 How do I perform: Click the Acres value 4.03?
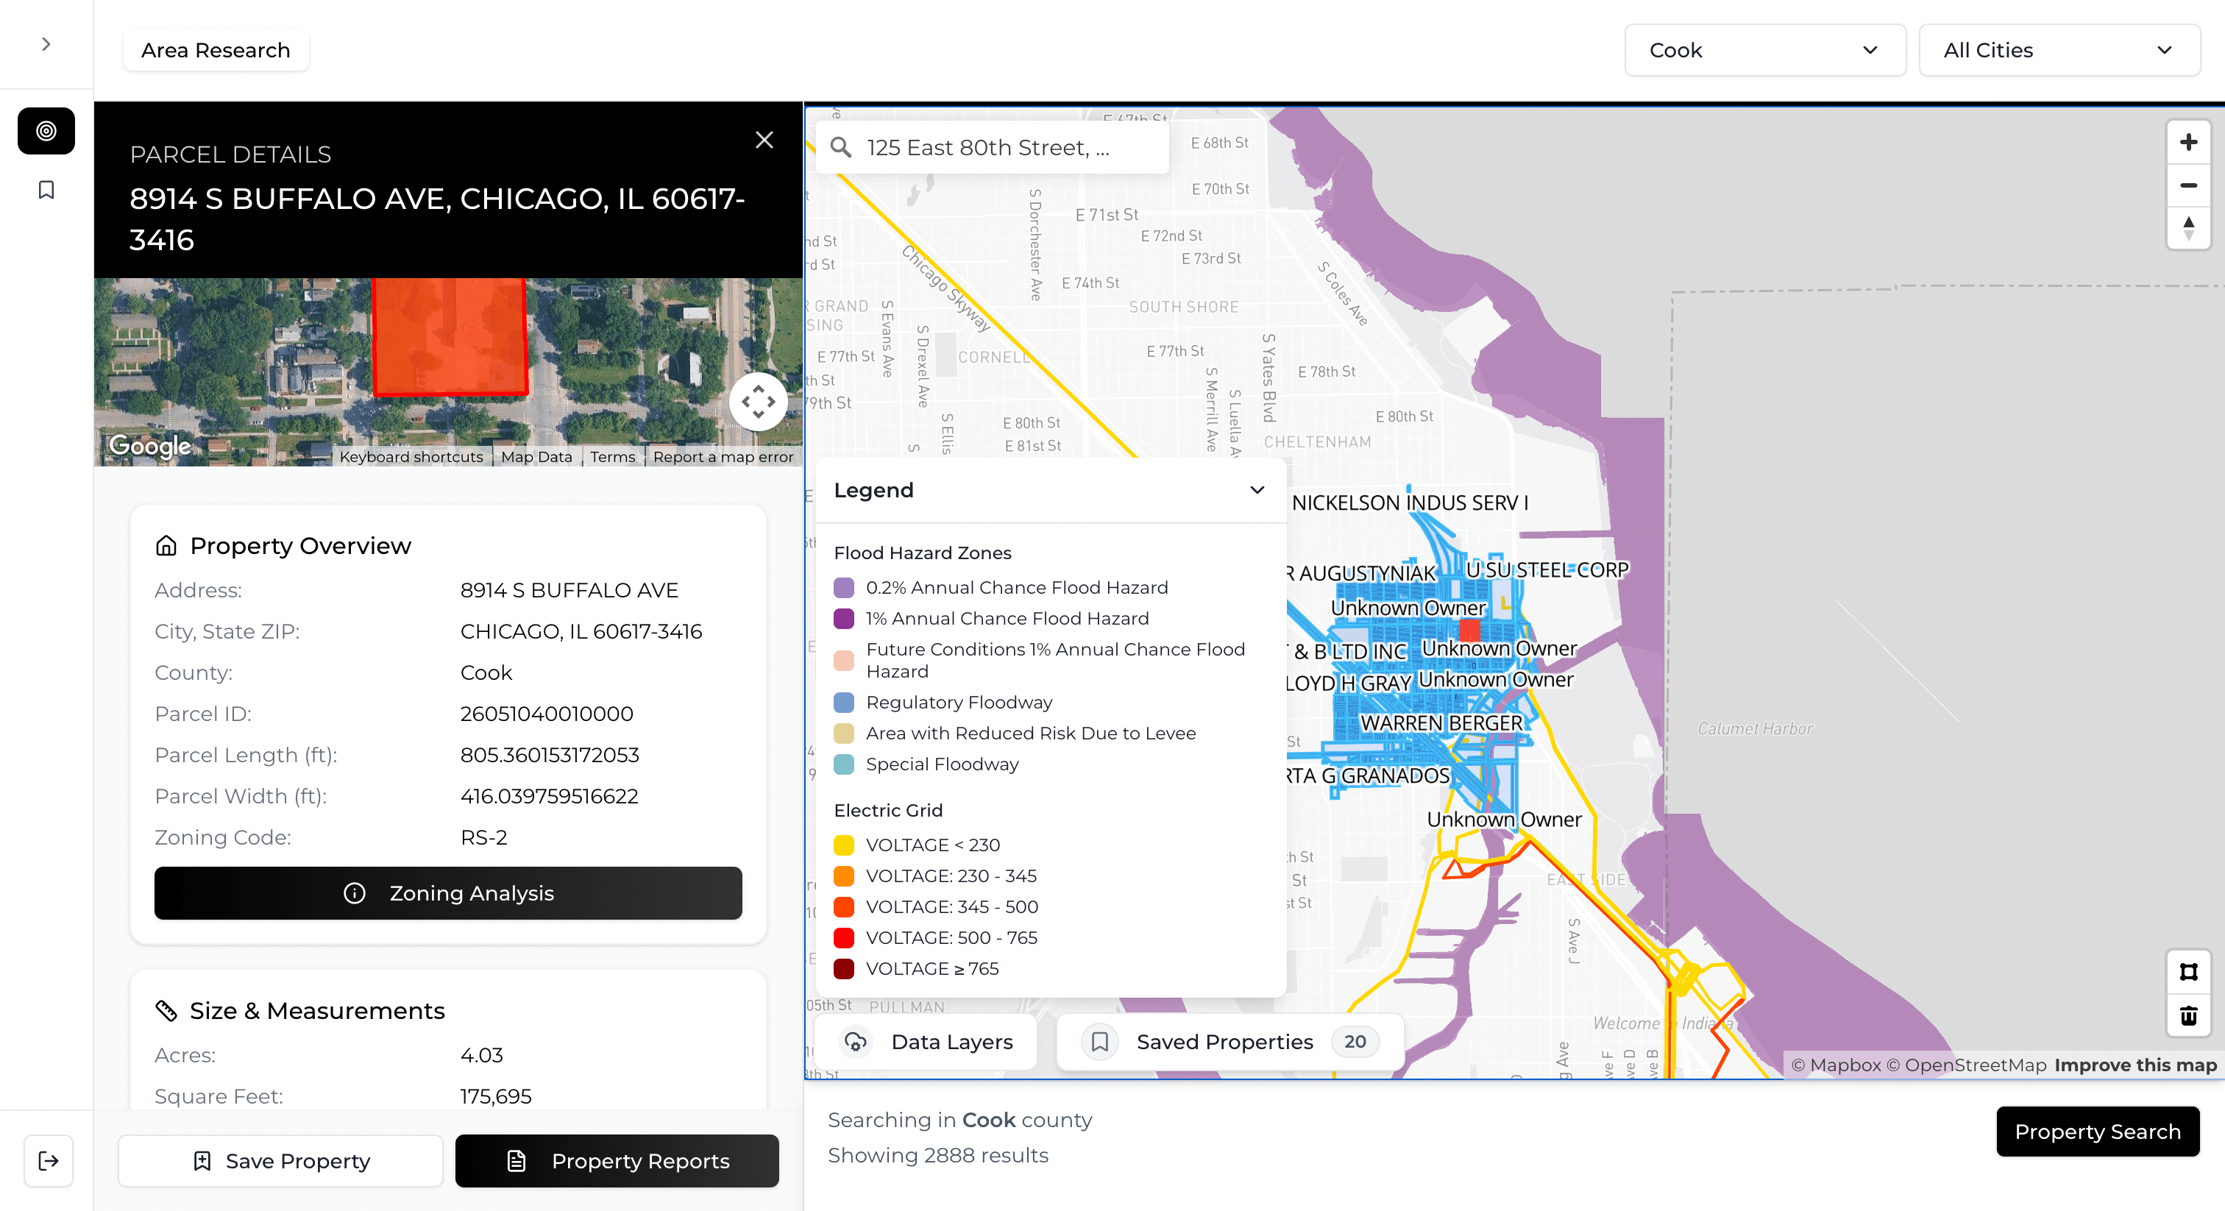pos(481,1056)
